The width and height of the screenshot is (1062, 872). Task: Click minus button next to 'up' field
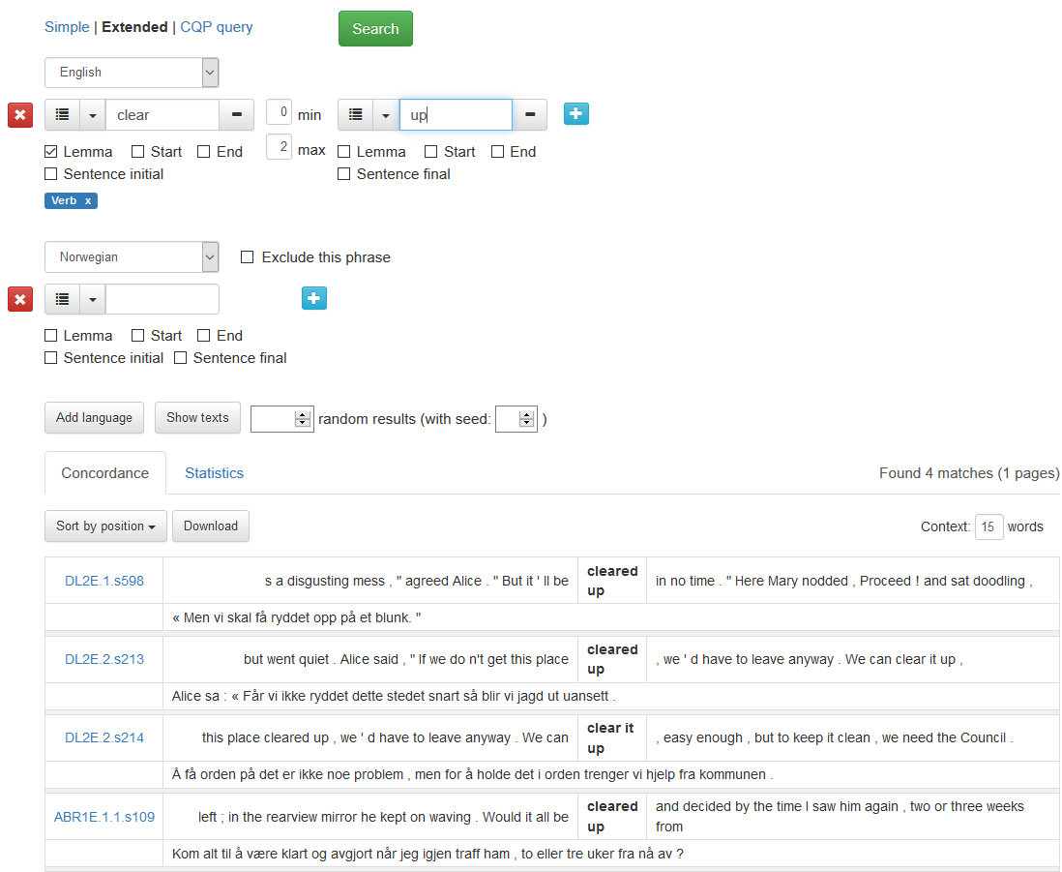(530, 115)
